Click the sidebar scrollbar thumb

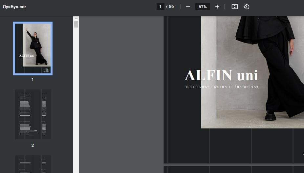pyautogui.click(x=76, y=24)
